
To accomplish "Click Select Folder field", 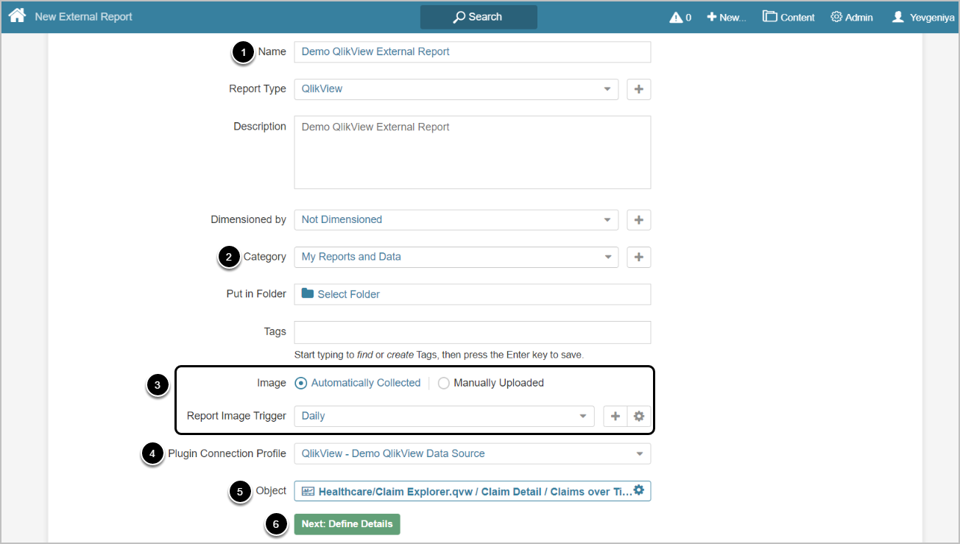I will tap(472, 294).
